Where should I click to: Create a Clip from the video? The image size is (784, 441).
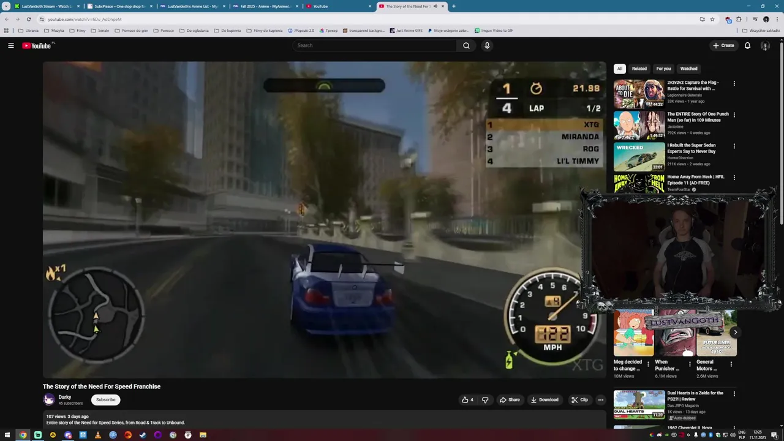[x=579, y=400]
